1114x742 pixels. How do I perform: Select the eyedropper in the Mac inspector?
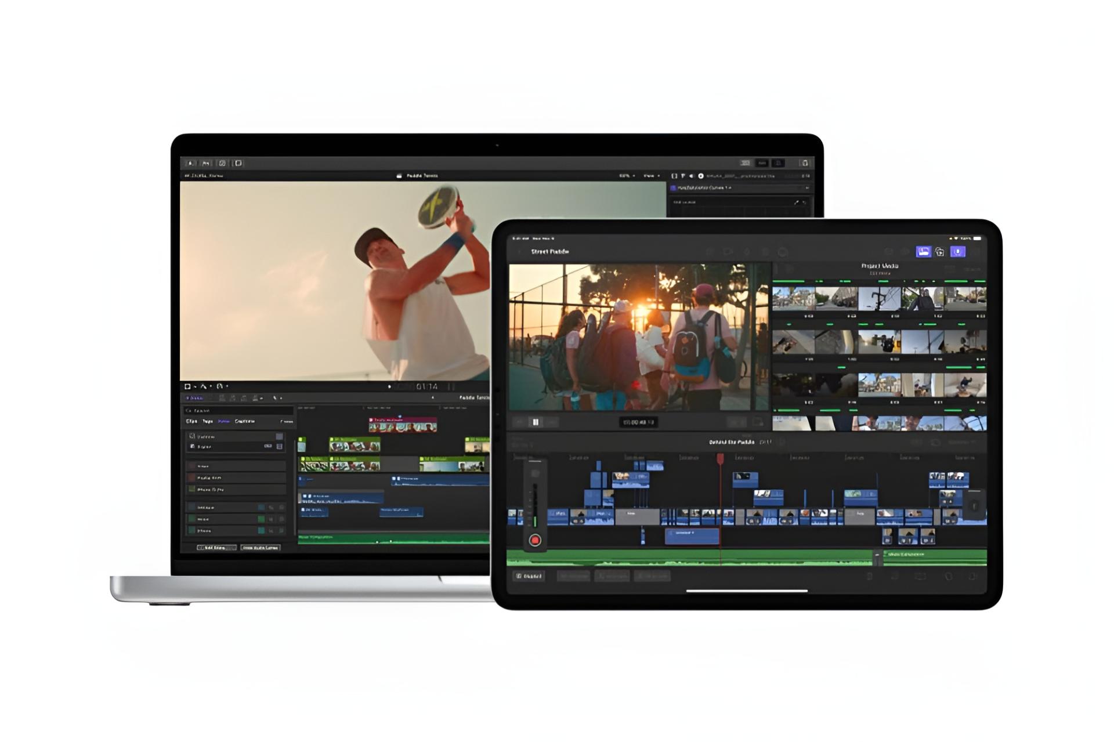point(797,202)
